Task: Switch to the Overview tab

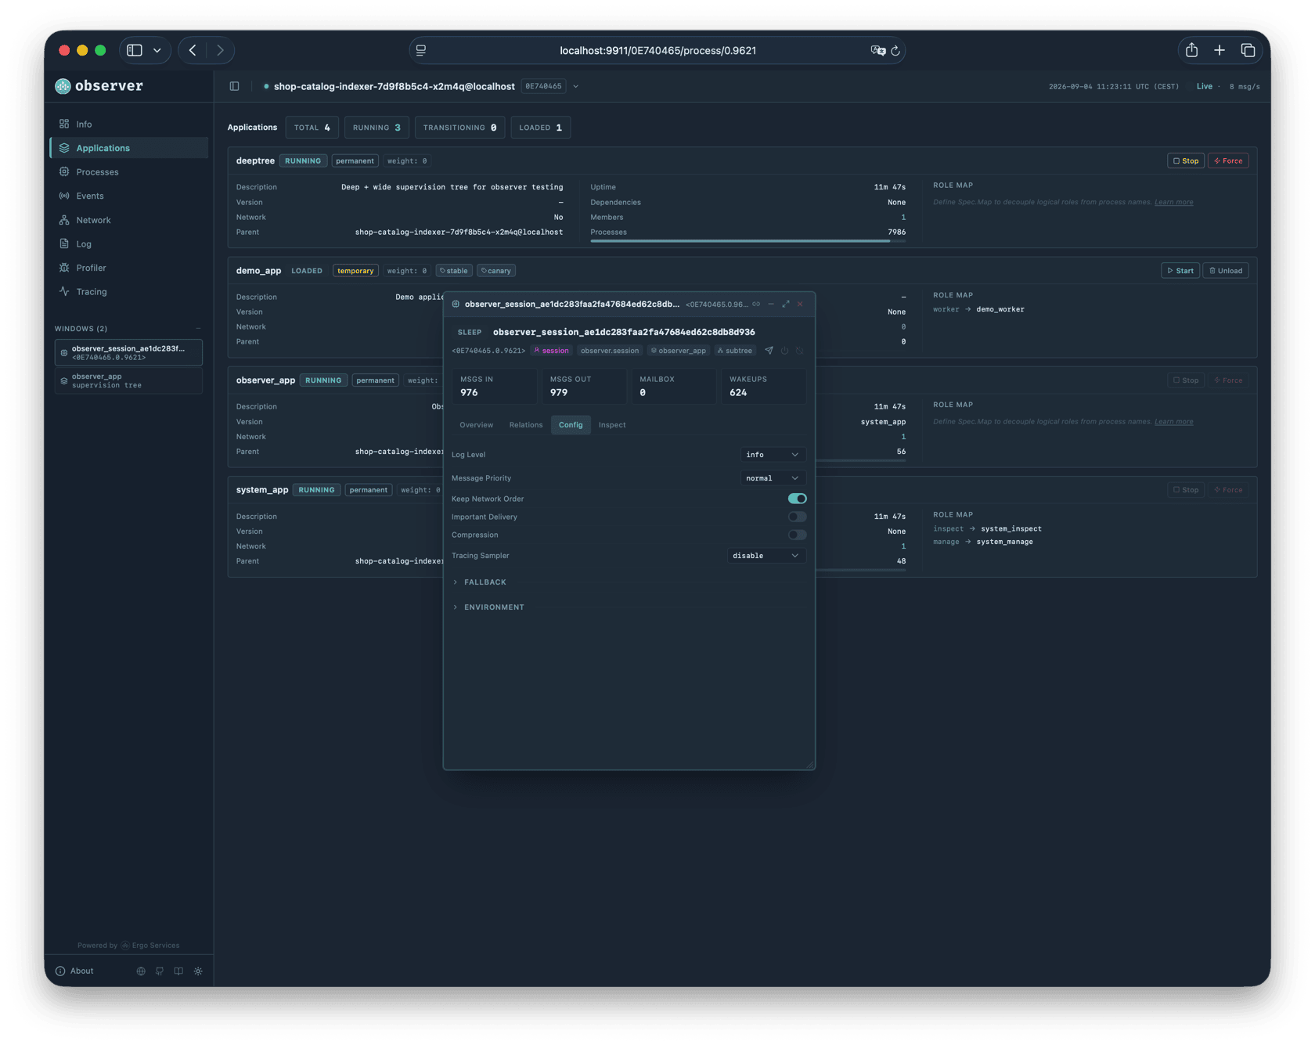Action: (476, 425)
